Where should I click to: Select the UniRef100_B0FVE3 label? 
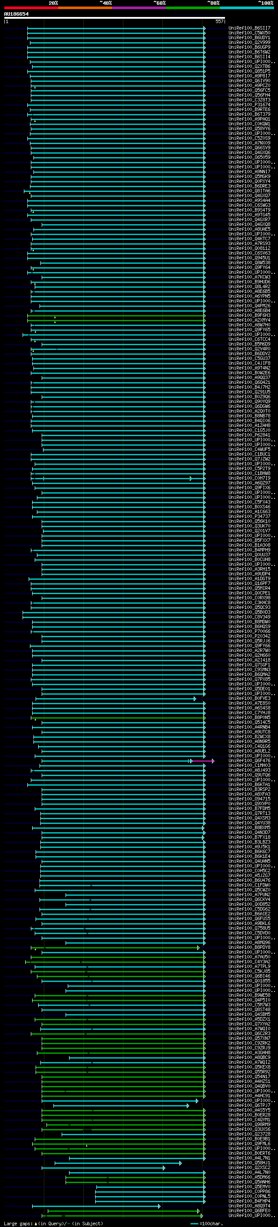pos(249,698)
